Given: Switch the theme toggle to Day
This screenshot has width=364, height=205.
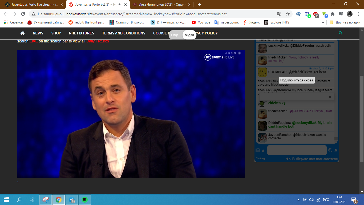Looking at the screenshot, I should pyautogui.click(x=175, y=35).
